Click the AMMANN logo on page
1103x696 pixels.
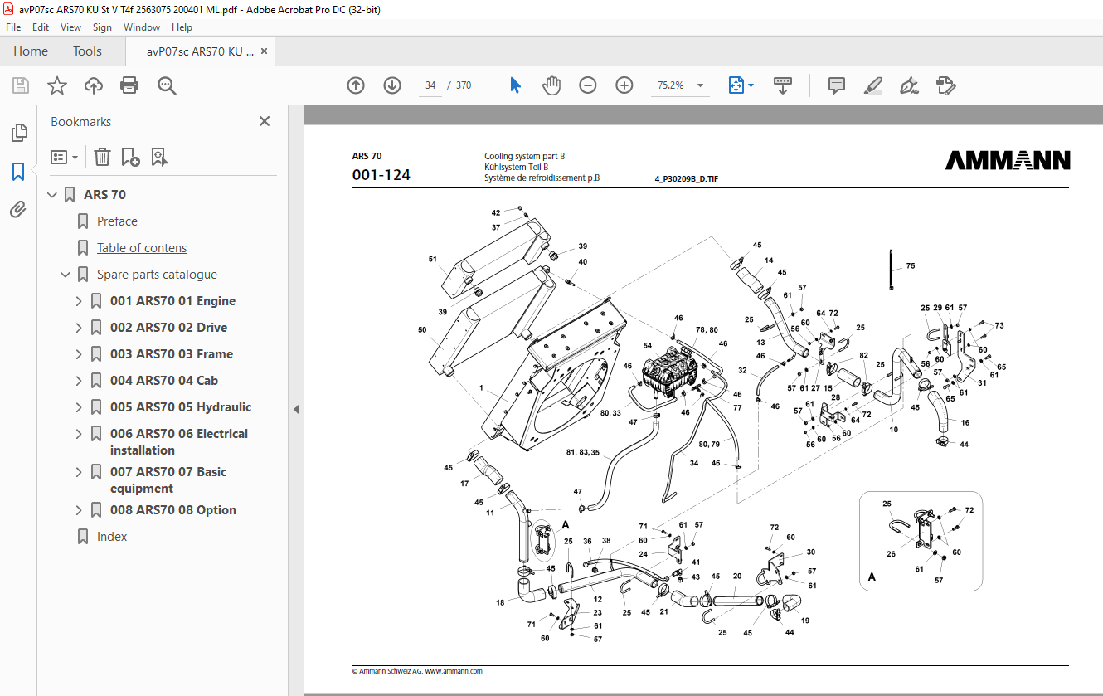click(1008, 160)
